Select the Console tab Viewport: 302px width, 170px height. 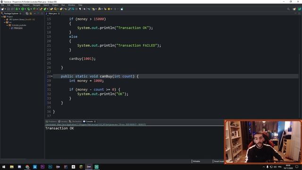point(89,121)
